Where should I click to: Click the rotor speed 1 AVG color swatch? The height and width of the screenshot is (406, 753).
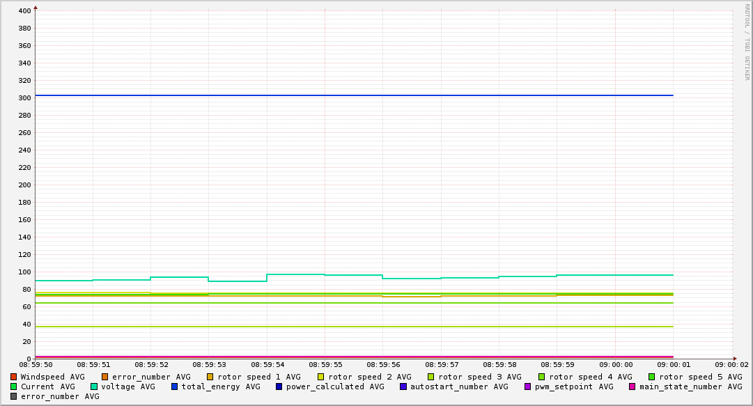click(210, 377)
